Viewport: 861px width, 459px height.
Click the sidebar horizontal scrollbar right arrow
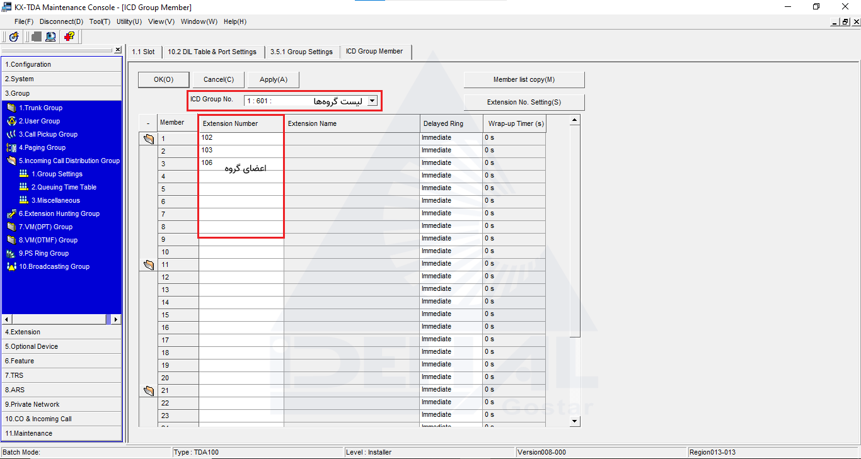pyautogui.click(x=116, y=319)
